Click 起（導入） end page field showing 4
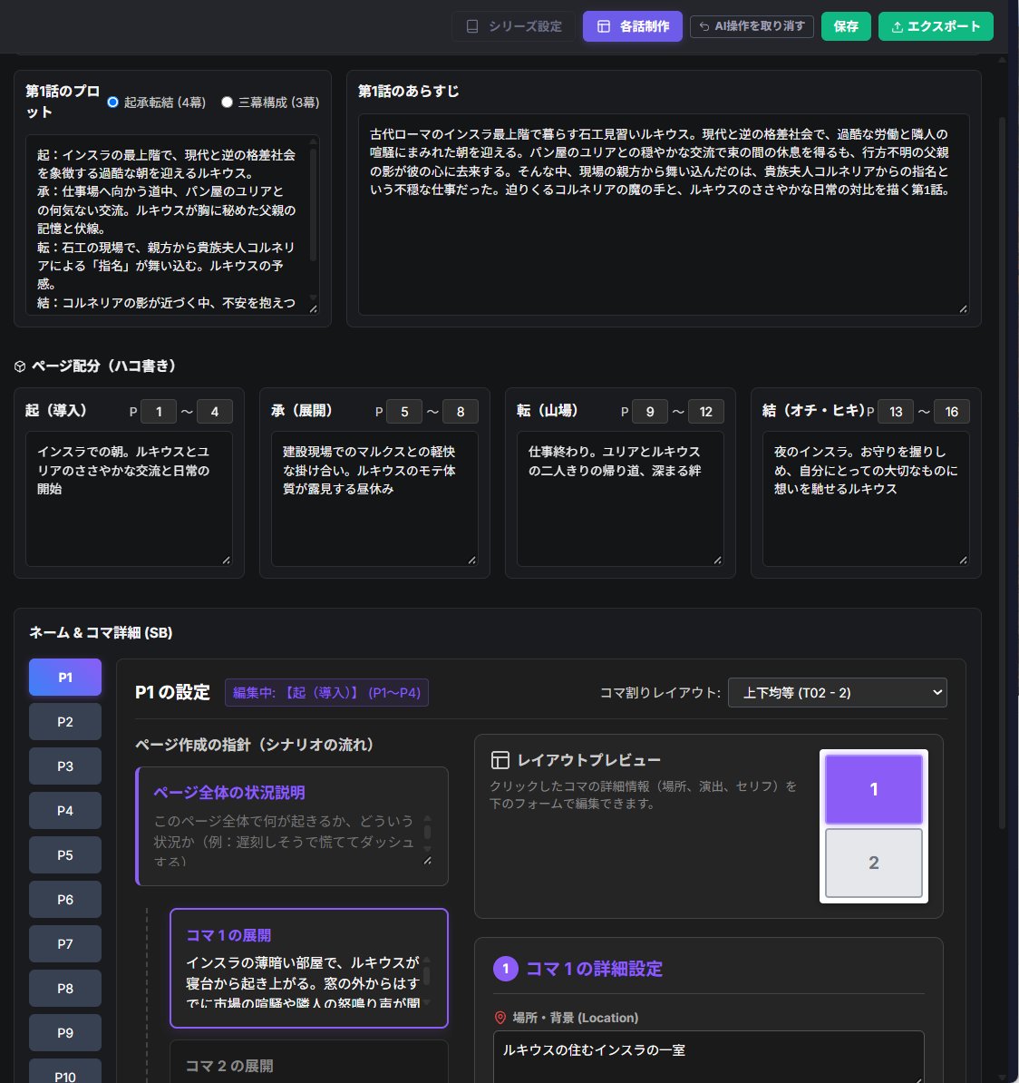 (215, 412)
